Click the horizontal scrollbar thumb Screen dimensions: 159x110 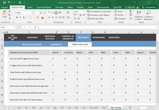[143, 108]
